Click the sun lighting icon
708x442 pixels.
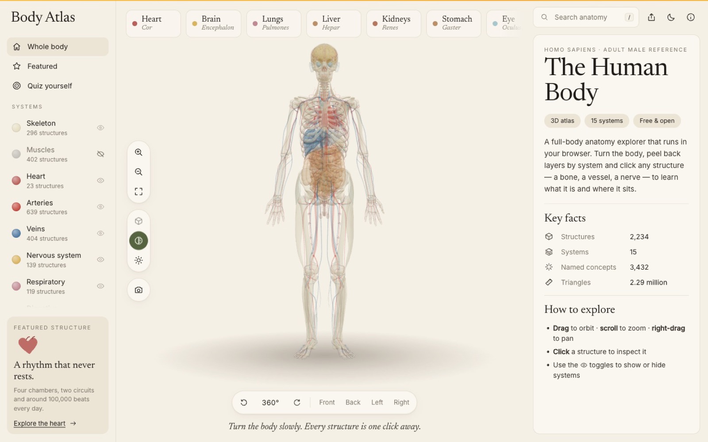(139, 260)
